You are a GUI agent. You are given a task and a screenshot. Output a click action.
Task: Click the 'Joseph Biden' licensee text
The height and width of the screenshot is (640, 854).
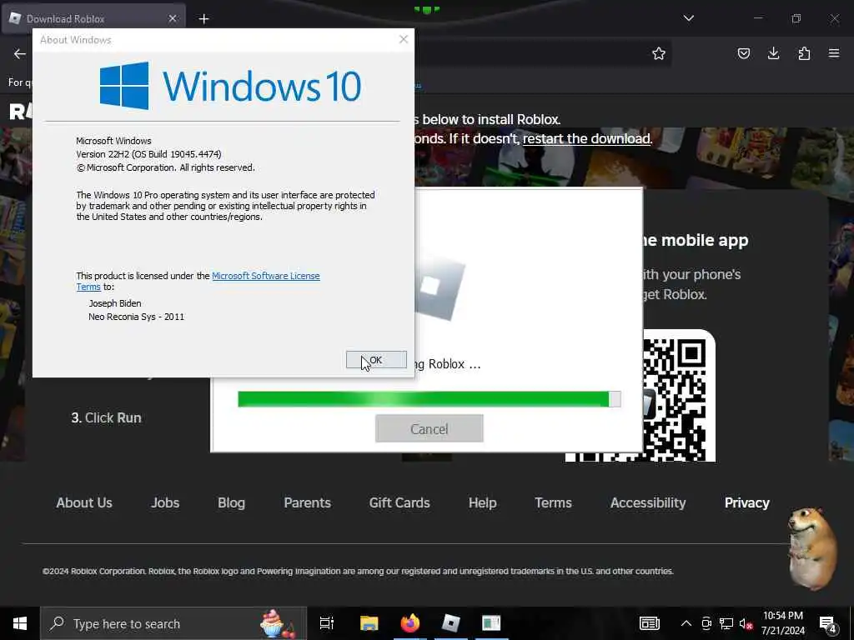click(x=115, y=303)
